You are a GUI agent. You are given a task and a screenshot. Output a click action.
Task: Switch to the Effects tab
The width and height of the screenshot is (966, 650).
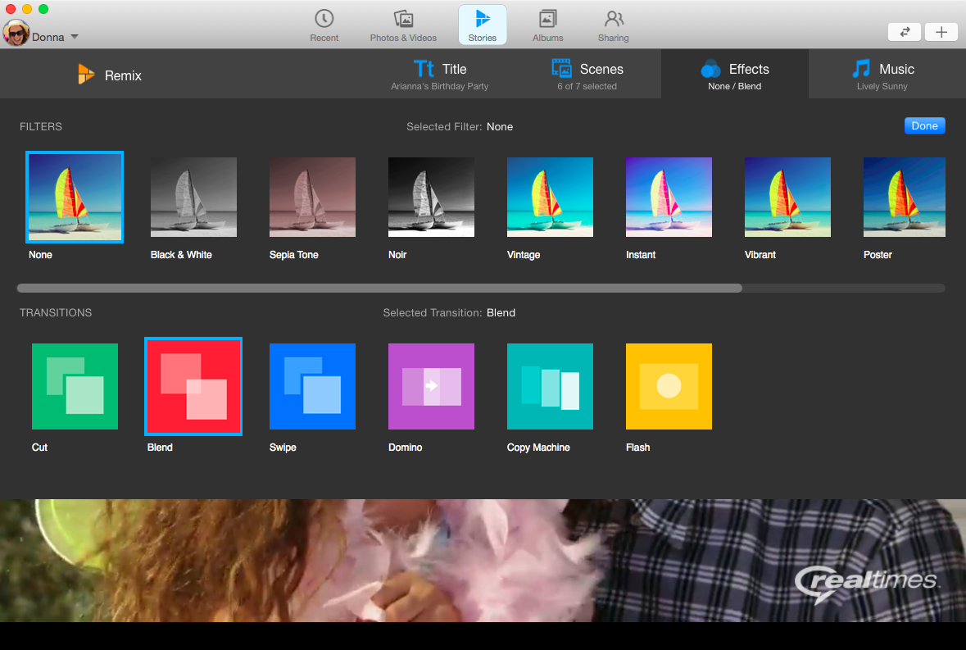point(734,75)
